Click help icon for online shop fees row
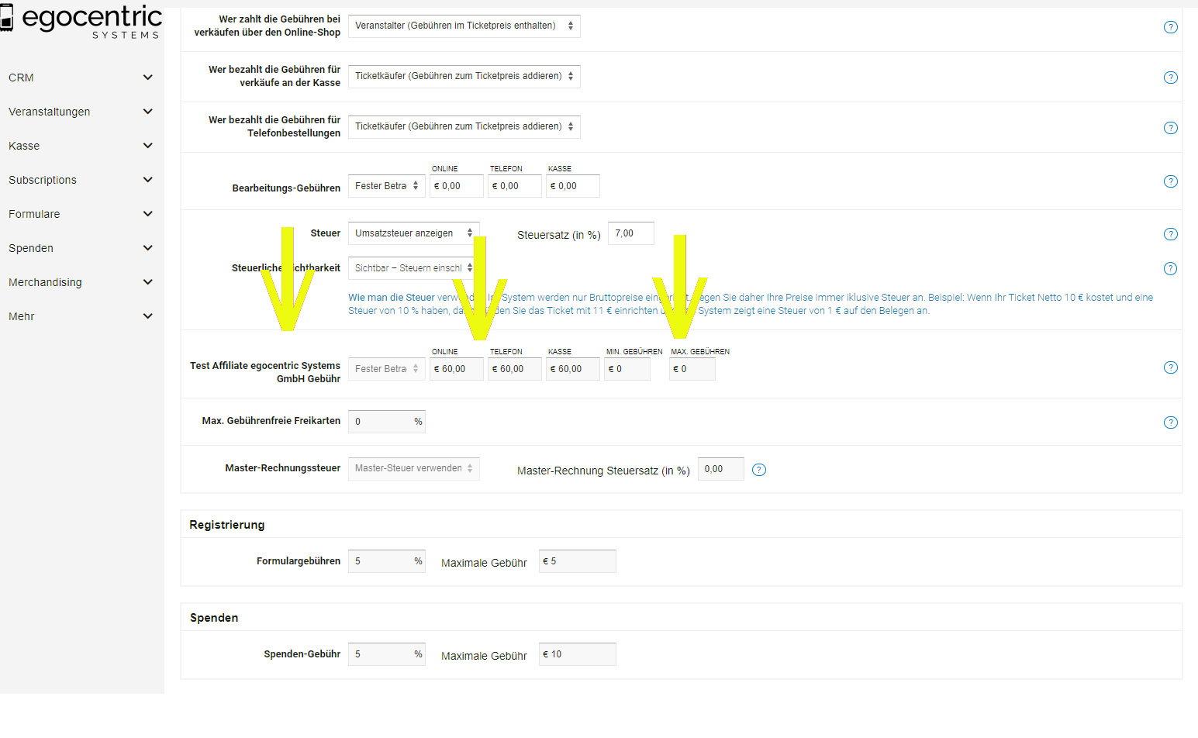1198x738 pixels. [x=1171, y=27]
